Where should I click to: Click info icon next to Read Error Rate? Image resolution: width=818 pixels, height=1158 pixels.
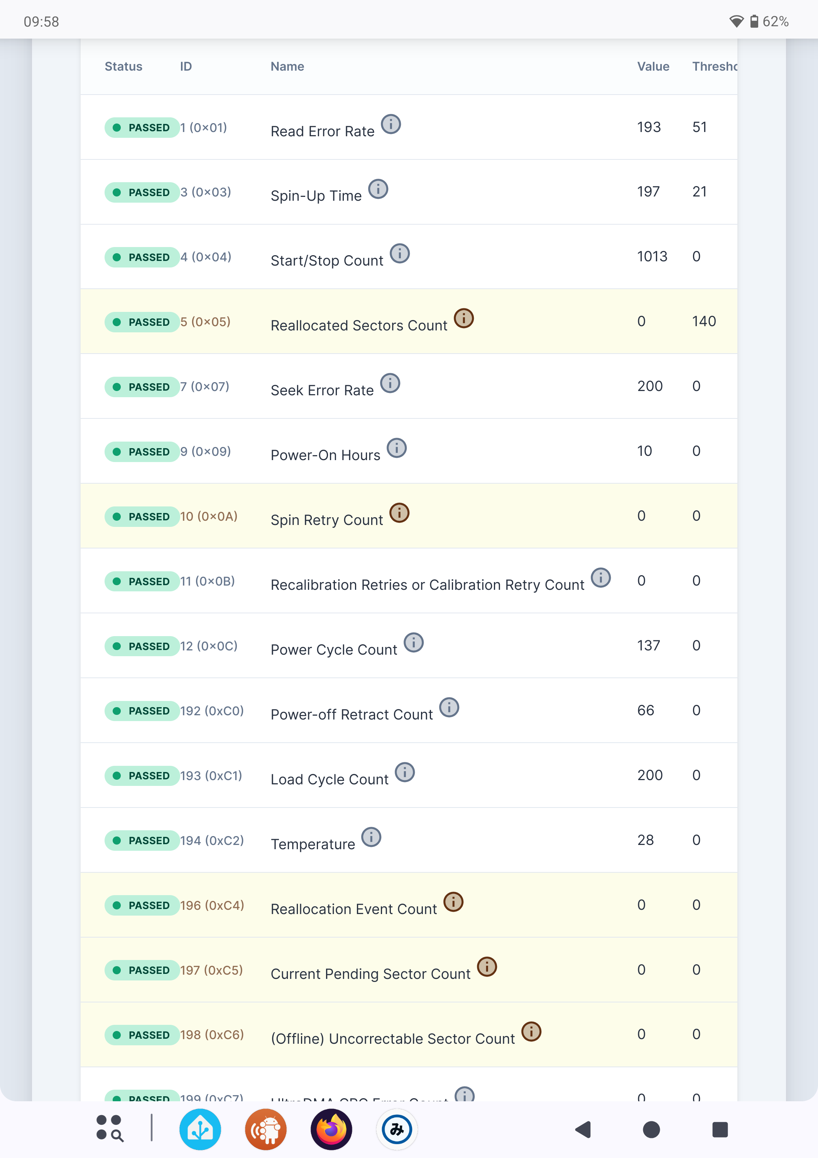click(390, 124)
